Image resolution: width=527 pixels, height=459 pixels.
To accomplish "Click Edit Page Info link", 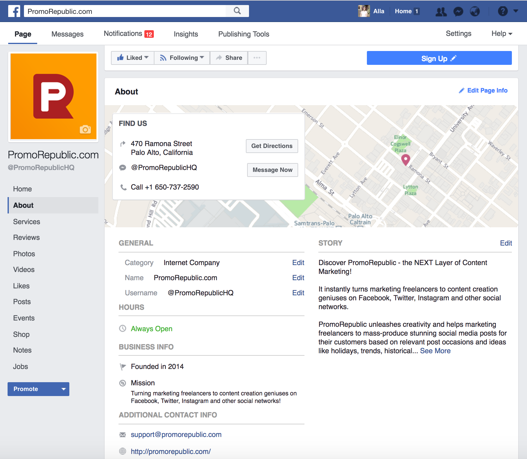I will click(487, 91).
